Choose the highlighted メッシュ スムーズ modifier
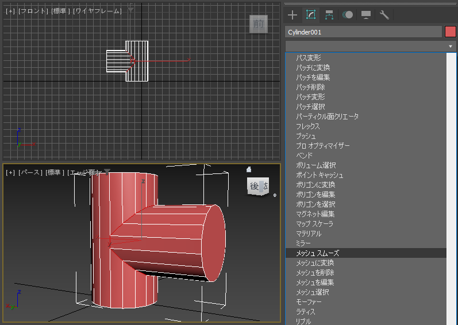Viewport: 458px width, 325px height. [365, 253]
